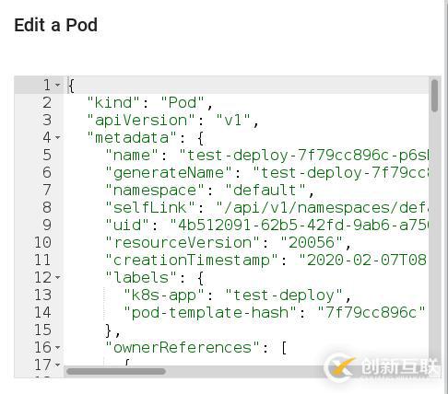The width and height of the screenshot is (448, 394).
Task: Click the selfLink path value on line 8
Action: point(323,208)
